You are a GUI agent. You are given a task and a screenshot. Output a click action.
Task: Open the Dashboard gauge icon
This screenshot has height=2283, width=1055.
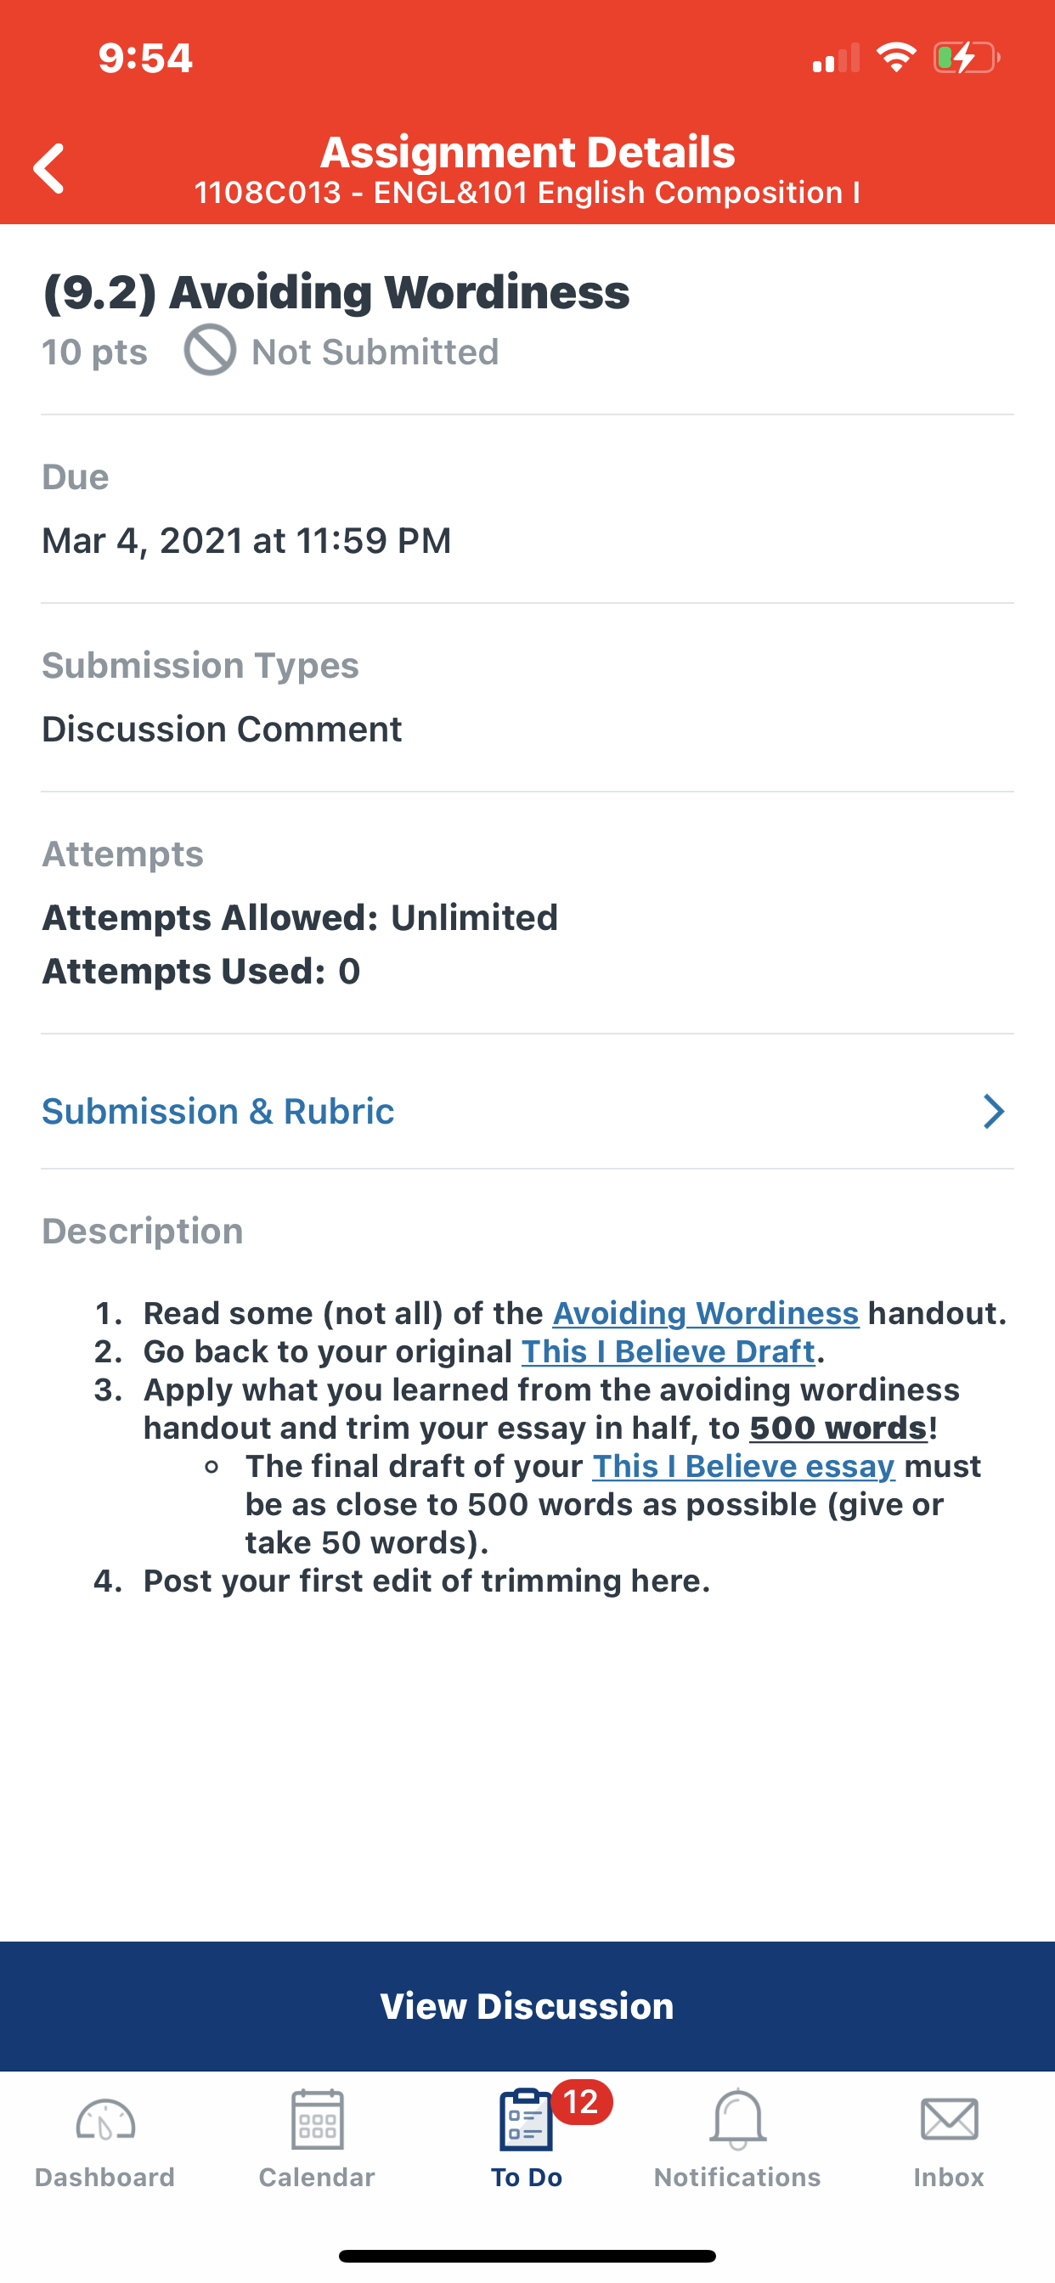coord(104,2122)
